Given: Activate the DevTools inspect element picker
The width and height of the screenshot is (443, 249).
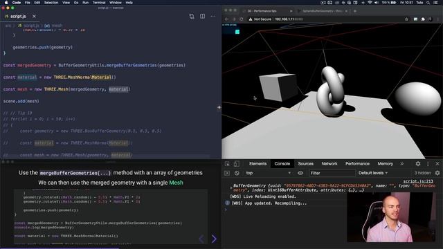Looking at the screenshot, I should (227, 164).
